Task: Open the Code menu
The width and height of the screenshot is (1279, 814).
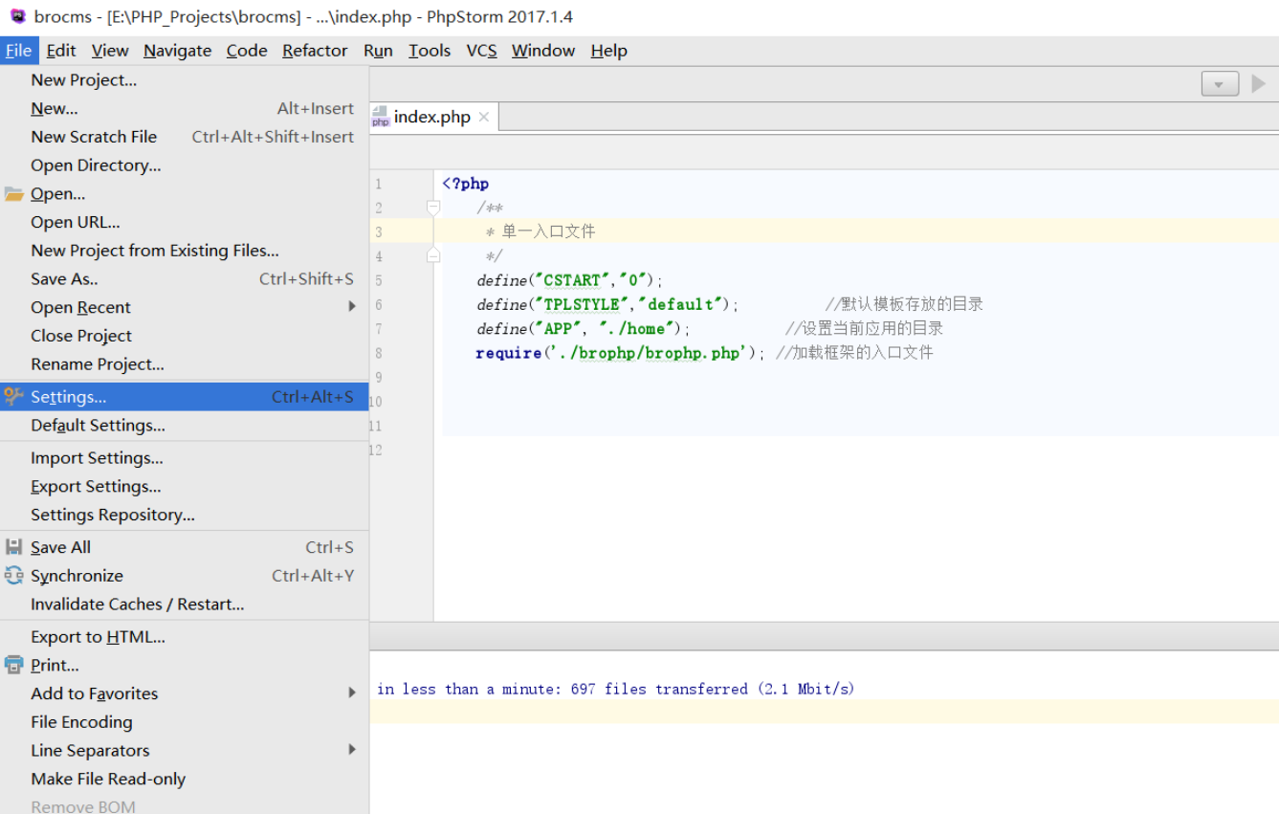Action: [x=247, y=51]
